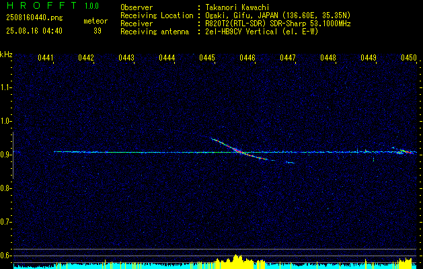Click the kHz axis unit label
423x269 pixels.
[x=6, y=54]
